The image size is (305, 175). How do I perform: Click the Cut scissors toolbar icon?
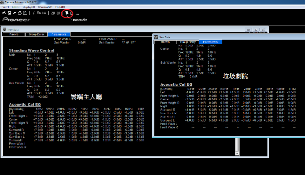(34, 13)
